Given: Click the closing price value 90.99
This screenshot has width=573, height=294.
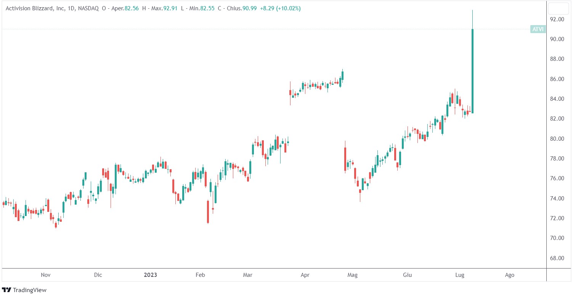Looking at the screenshot, I should coord(250,8).
